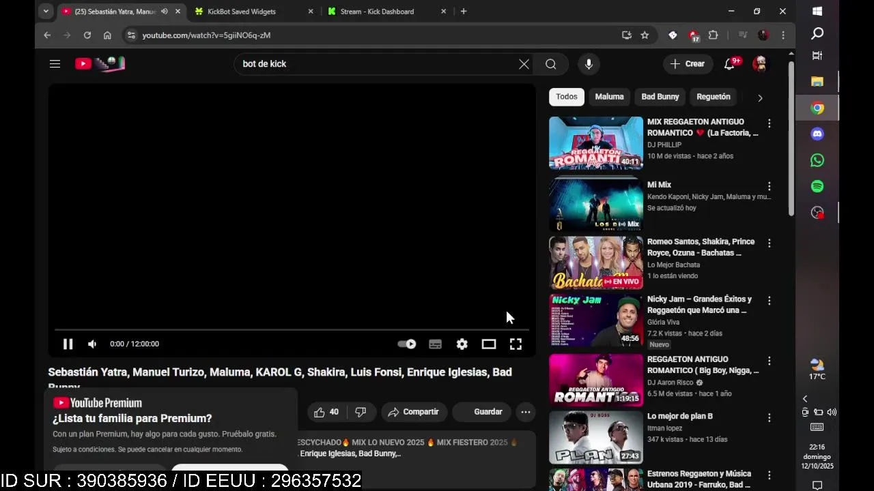The image size is (874, 491).
Task: Mute the video player volume
Action: pyautogui.click(x=92, y=344)
